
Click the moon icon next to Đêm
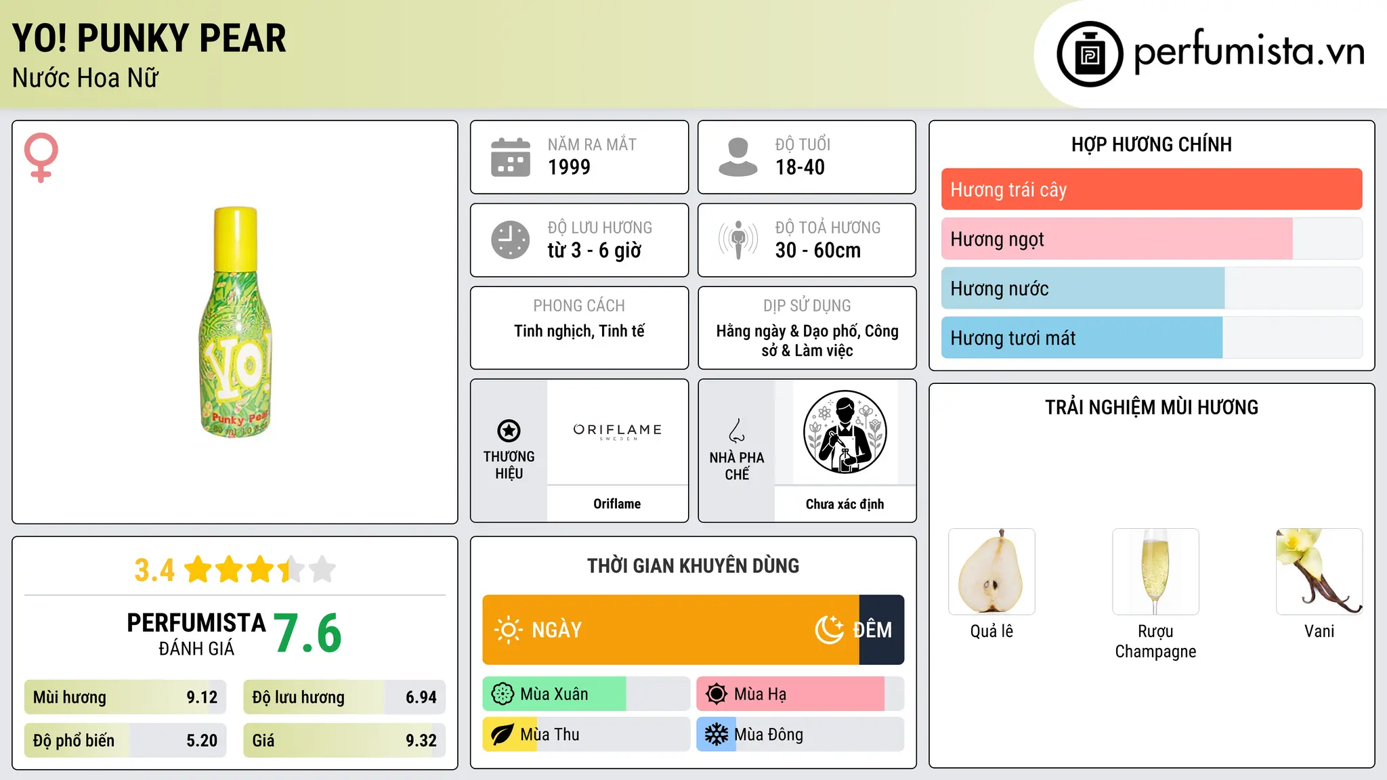pyautogui.click(x=830, y=630)
